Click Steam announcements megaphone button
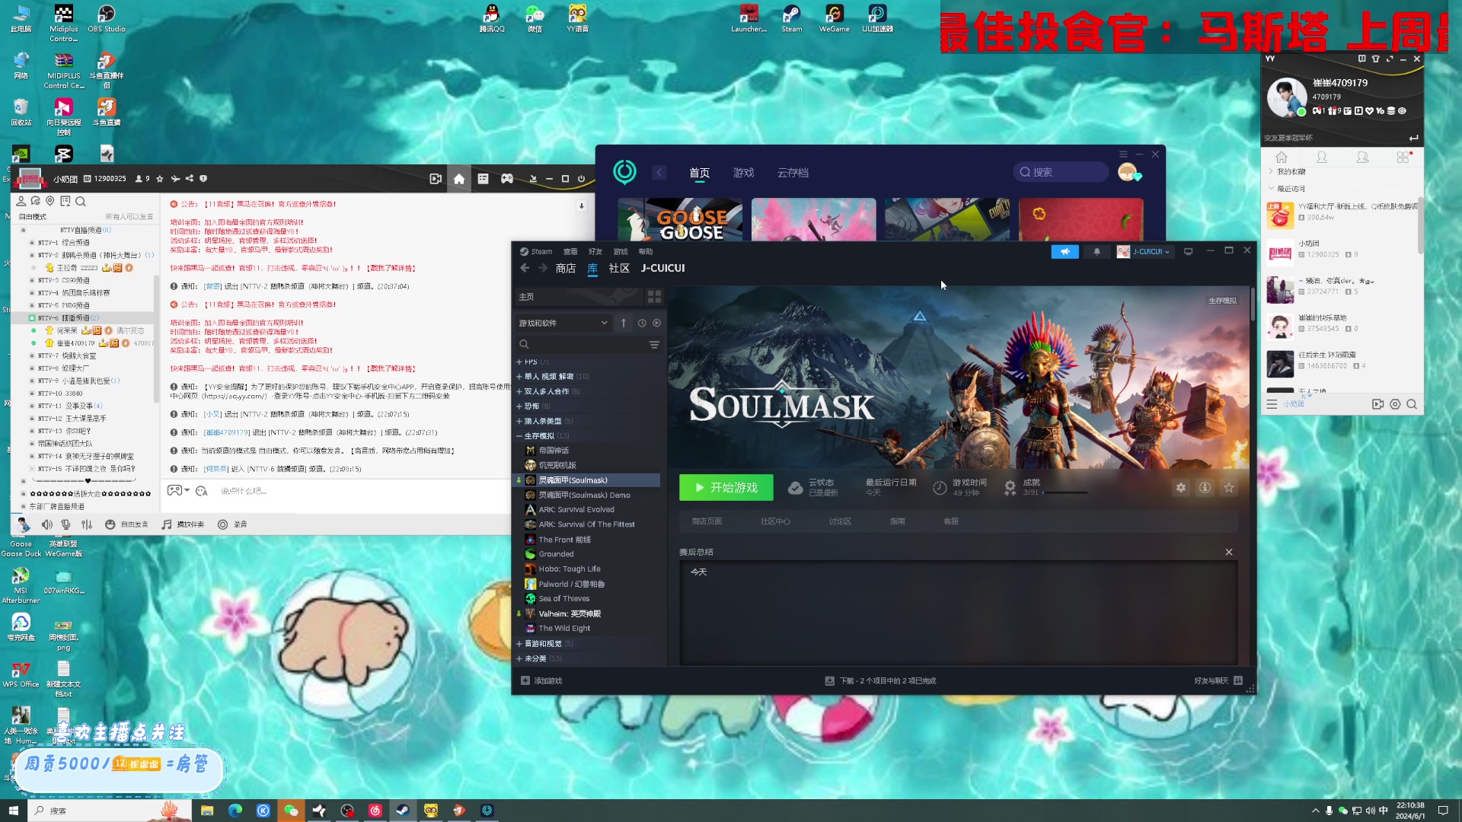 pyautogui.click(x=1065, y=252)
